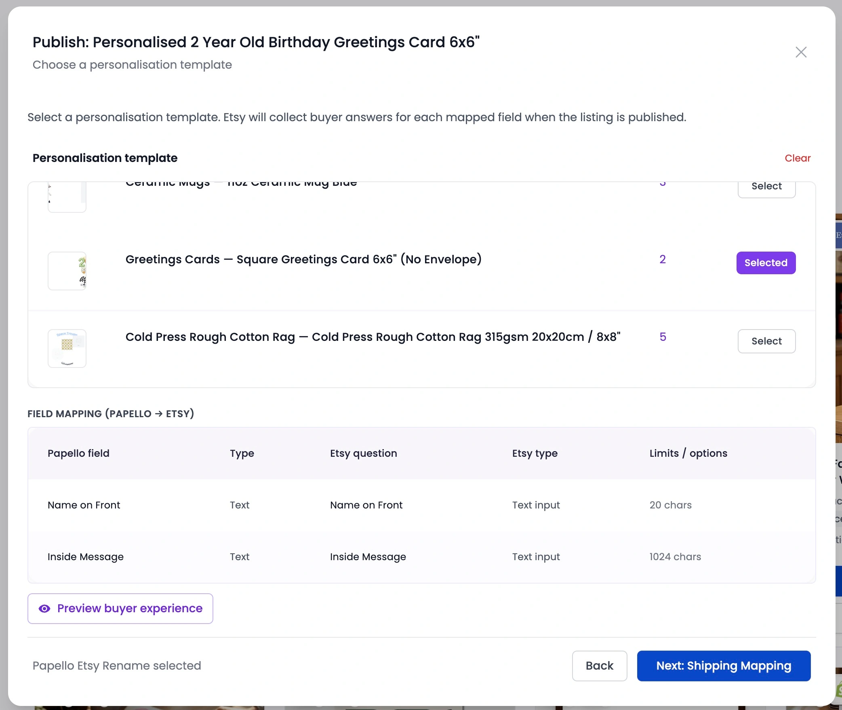Click the Inside Message Papello field cell
Image resolution: width=842 pixels, height=710 pixels.
[x=86, y=557]
